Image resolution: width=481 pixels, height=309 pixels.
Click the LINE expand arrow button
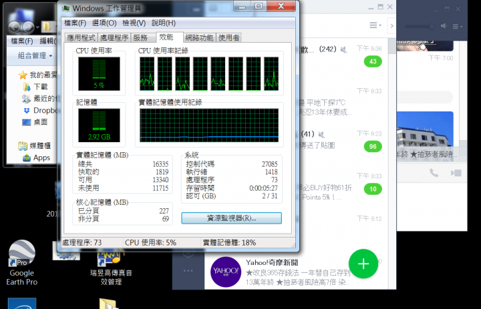pyautogui.click(x=391, y=26)
